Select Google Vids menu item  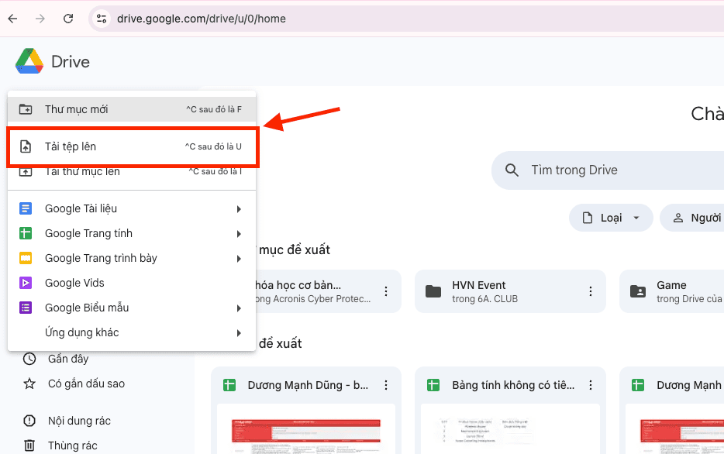coord(132,283)
